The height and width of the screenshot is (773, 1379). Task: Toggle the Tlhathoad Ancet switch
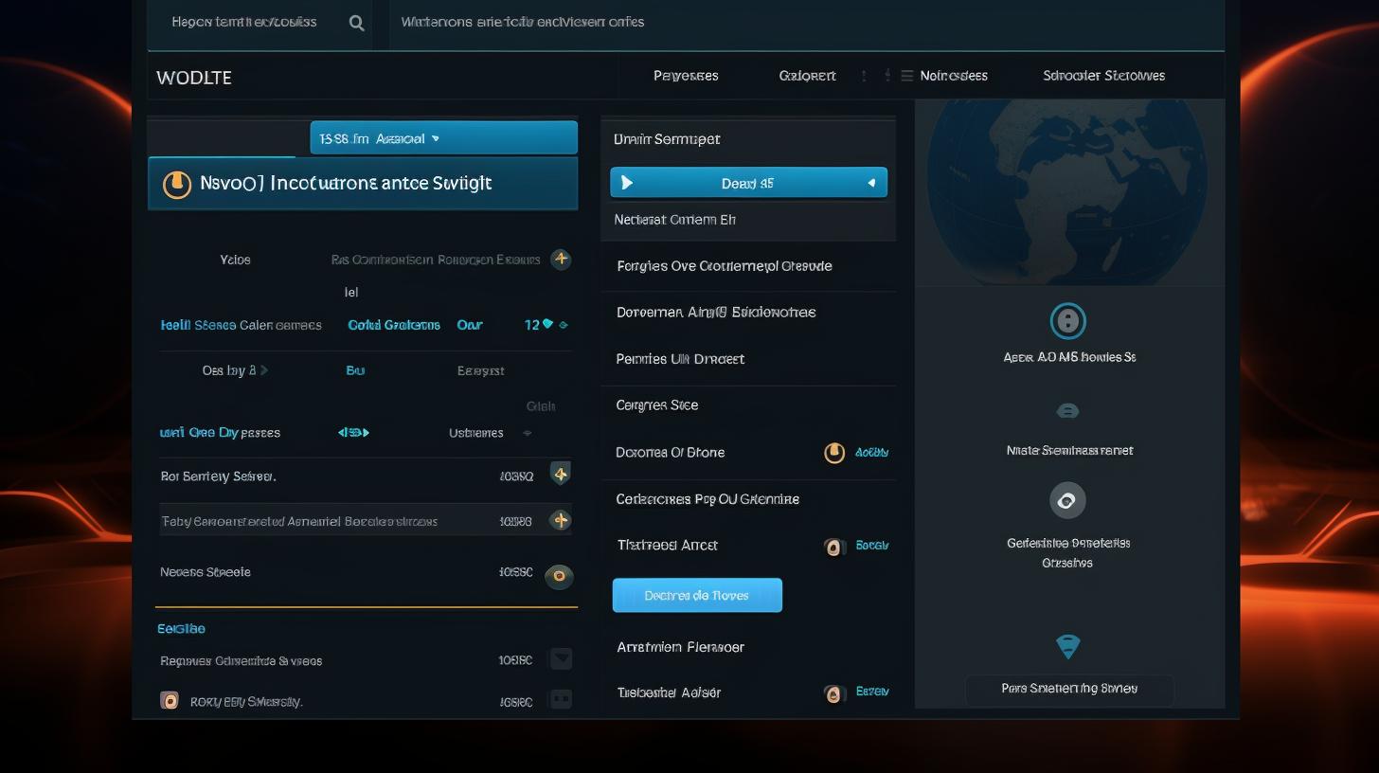coord(833,547)
